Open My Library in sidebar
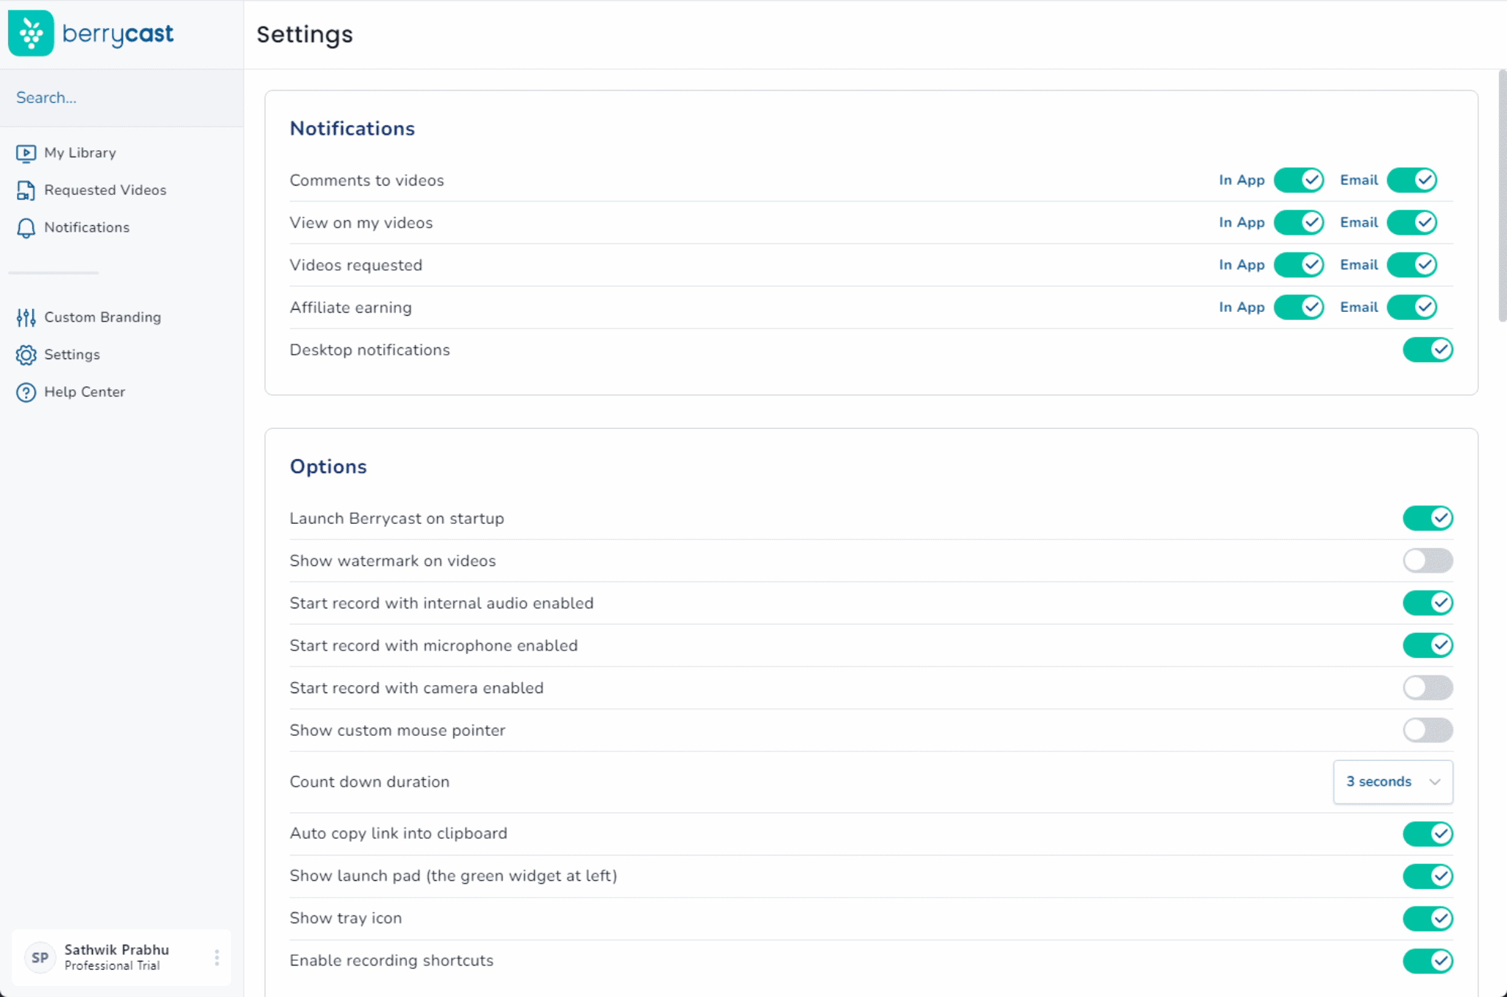This screenshot has width=1507, height=997. (80, 152)
